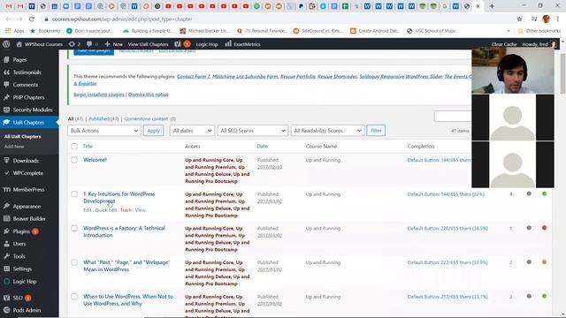Image resolution: width=566 pixels, height=318 pixels.
Task: Open PHP Chapters in the sidebar
Action: tap(29, 97)
